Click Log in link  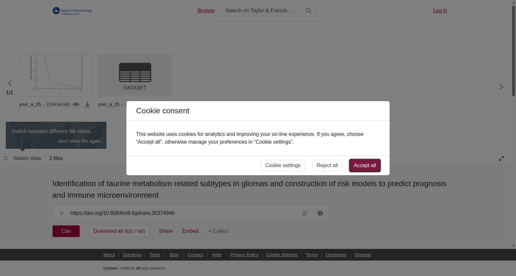tap(440, 11)
